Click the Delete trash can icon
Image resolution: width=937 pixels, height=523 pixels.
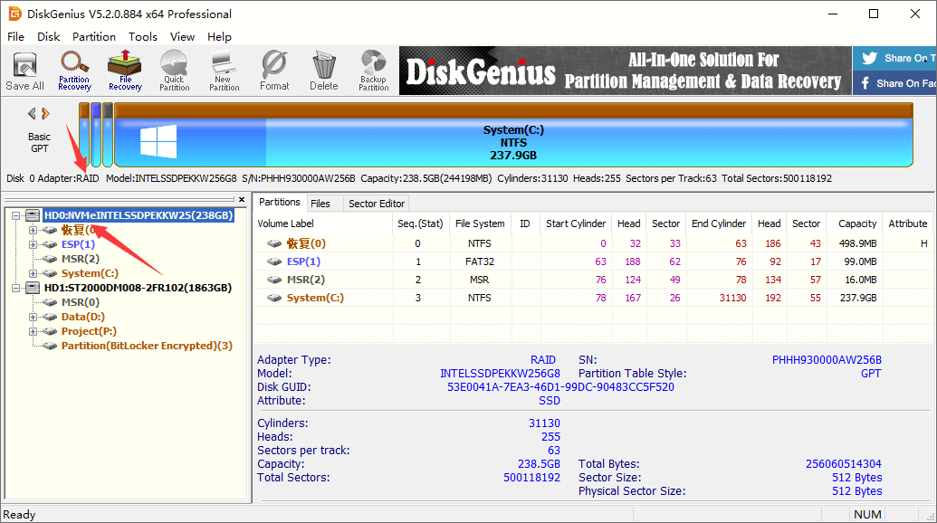(324, 71)
